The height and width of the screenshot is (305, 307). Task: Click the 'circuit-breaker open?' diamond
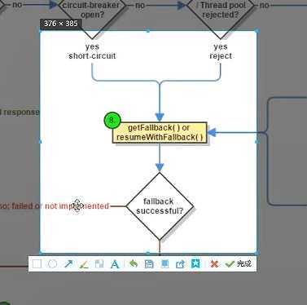[x=92, y=10]
